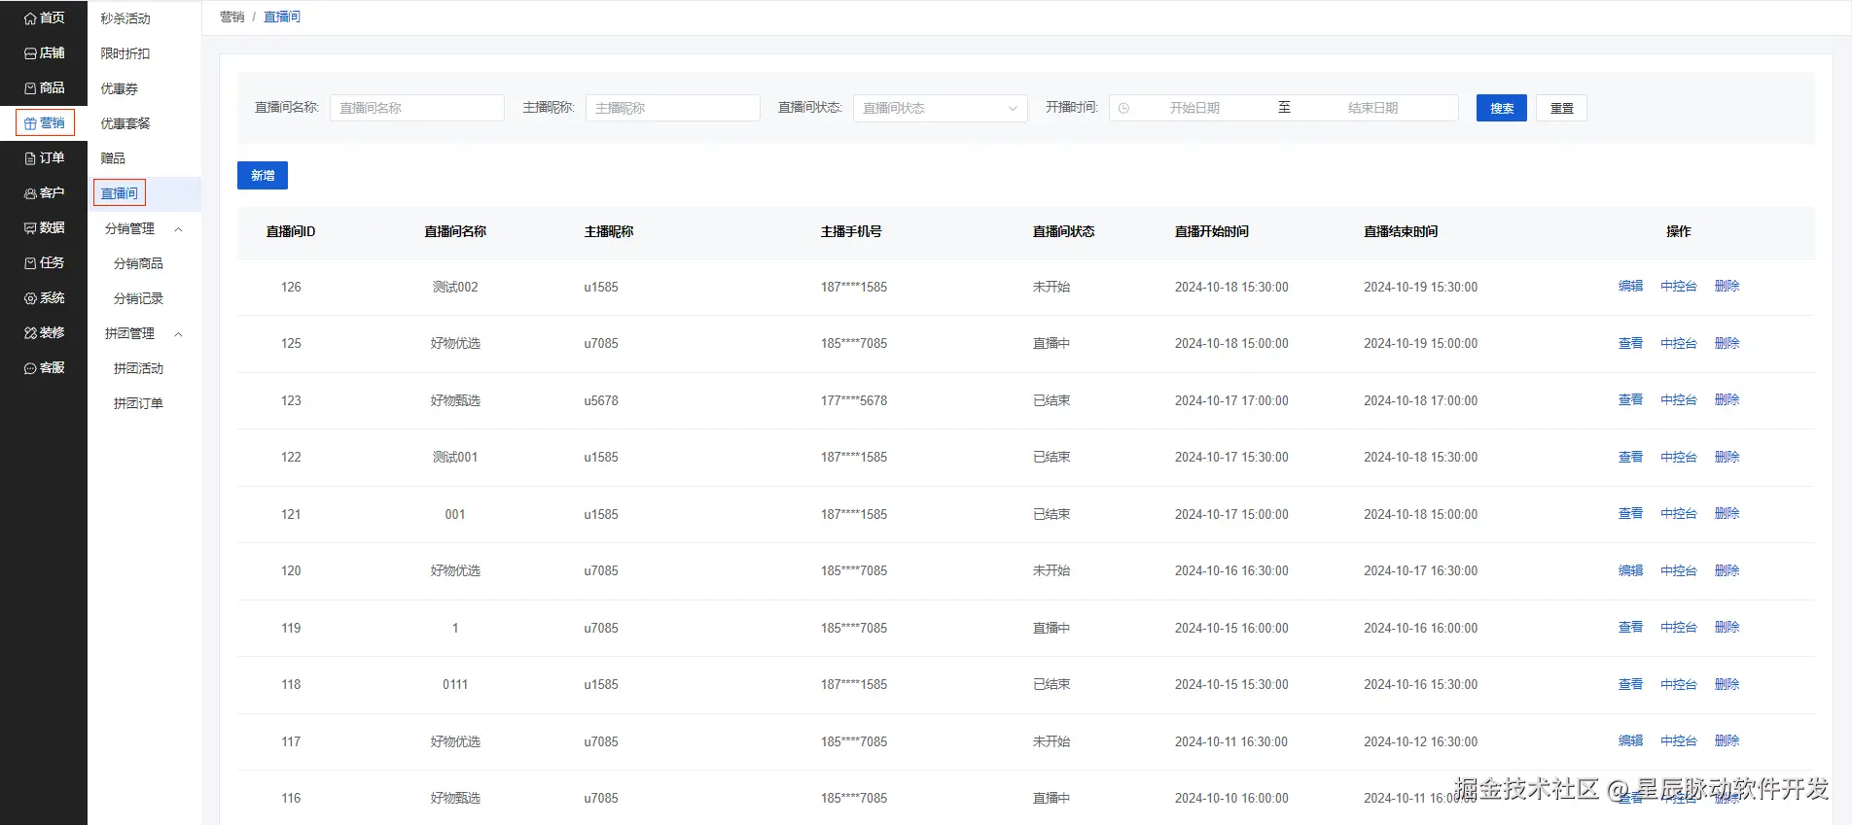Go to 拼团活动 submenu item
Screen dimensions: 1852x825
click(138, 368)
